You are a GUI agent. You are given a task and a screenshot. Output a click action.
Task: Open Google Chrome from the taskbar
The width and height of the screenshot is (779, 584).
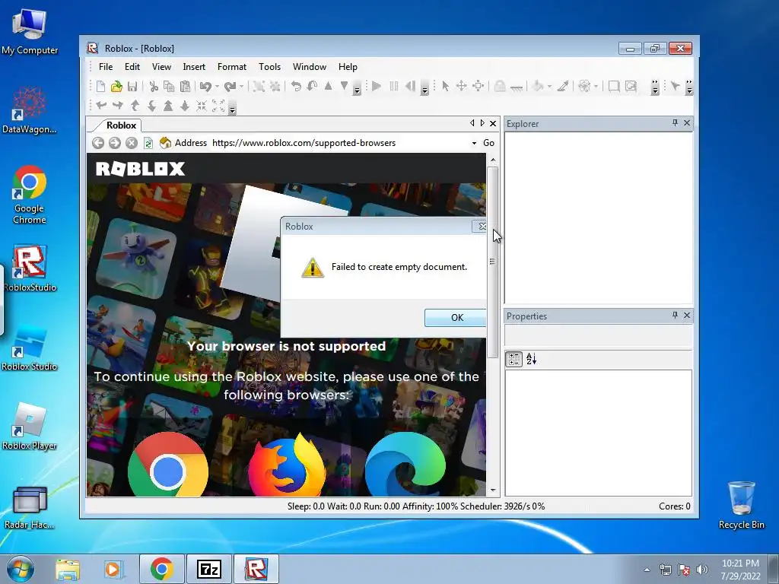(161, 569)
